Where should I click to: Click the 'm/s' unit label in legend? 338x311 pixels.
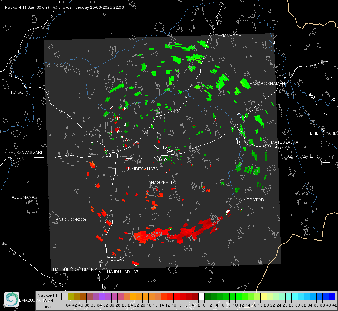pos(48,307)
